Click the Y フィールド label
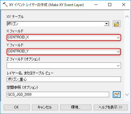The height and width of the screenshot is (114, 131). [15, 45]
